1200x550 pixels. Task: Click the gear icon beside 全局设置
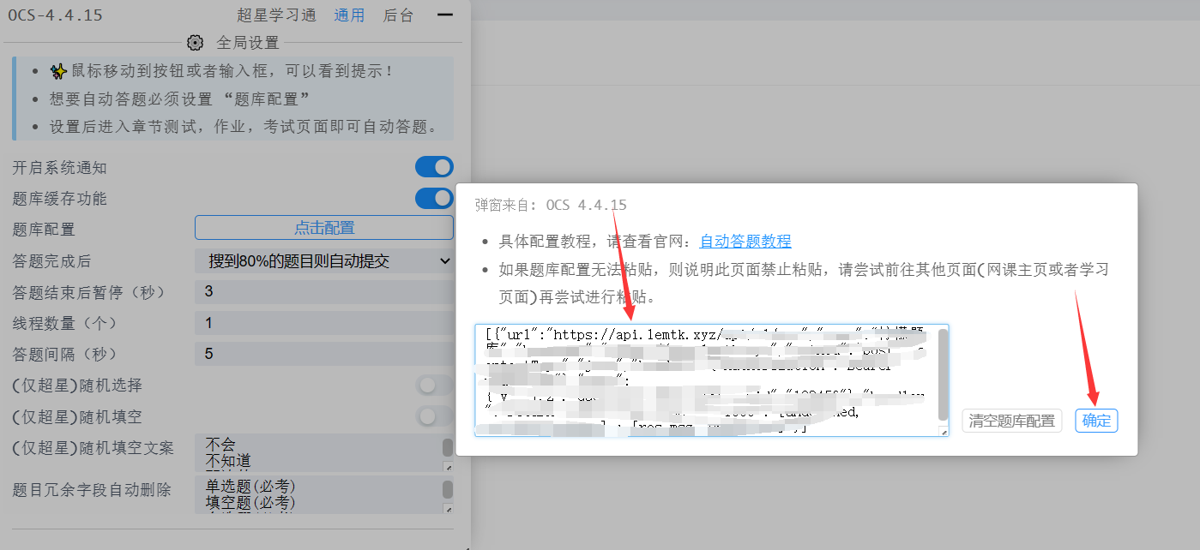click(196, 43)
